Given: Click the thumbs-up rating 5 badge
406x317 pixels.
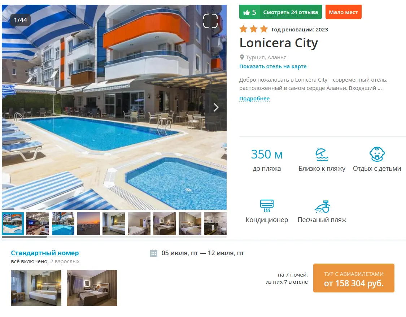Looking at the screenshot, I should [250, 12].
